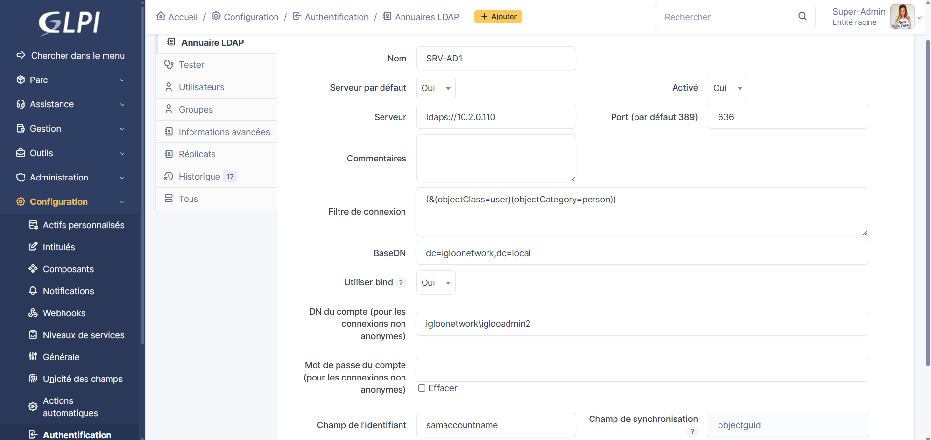The image size is (931, 440).
Task: Click the Générale sliders icon
Action: (x=33, y=357)
